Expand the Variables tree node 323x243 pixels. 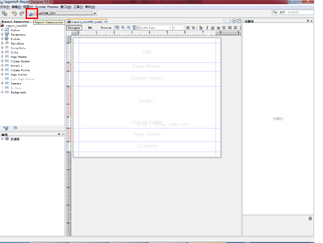pyautogui.click(x=2, y=43)
